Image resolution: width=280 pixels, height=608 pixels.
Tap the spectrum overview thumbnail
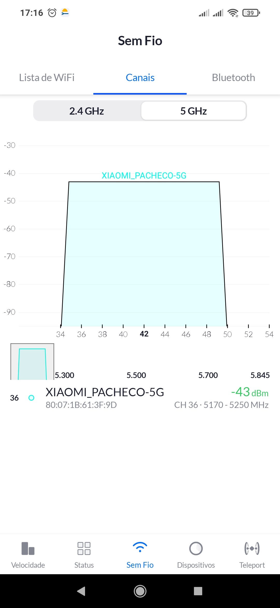[x=32, y=362]
